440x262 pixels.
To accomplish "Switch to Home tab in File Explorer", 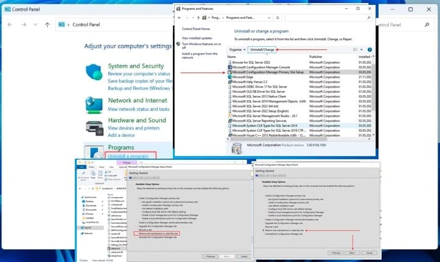I will [91, 167].
